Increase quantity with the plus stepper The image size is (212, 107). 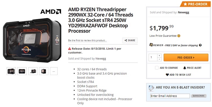click(x=159, y=56)
